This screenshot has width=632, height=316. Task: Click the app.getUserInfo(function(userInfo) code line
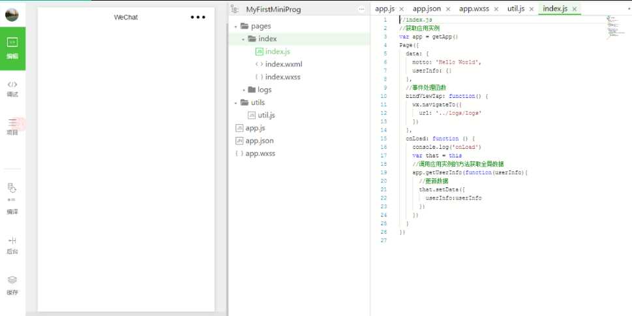tap(470, 172)
